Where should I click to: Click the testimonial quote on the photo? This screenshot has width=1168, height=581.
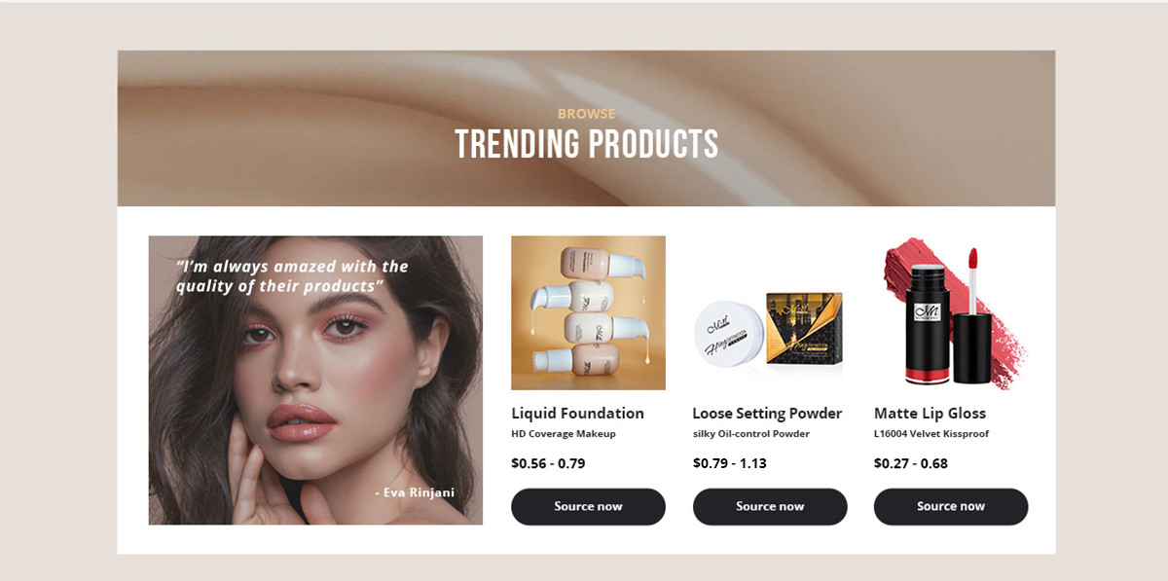pos(292,276)
